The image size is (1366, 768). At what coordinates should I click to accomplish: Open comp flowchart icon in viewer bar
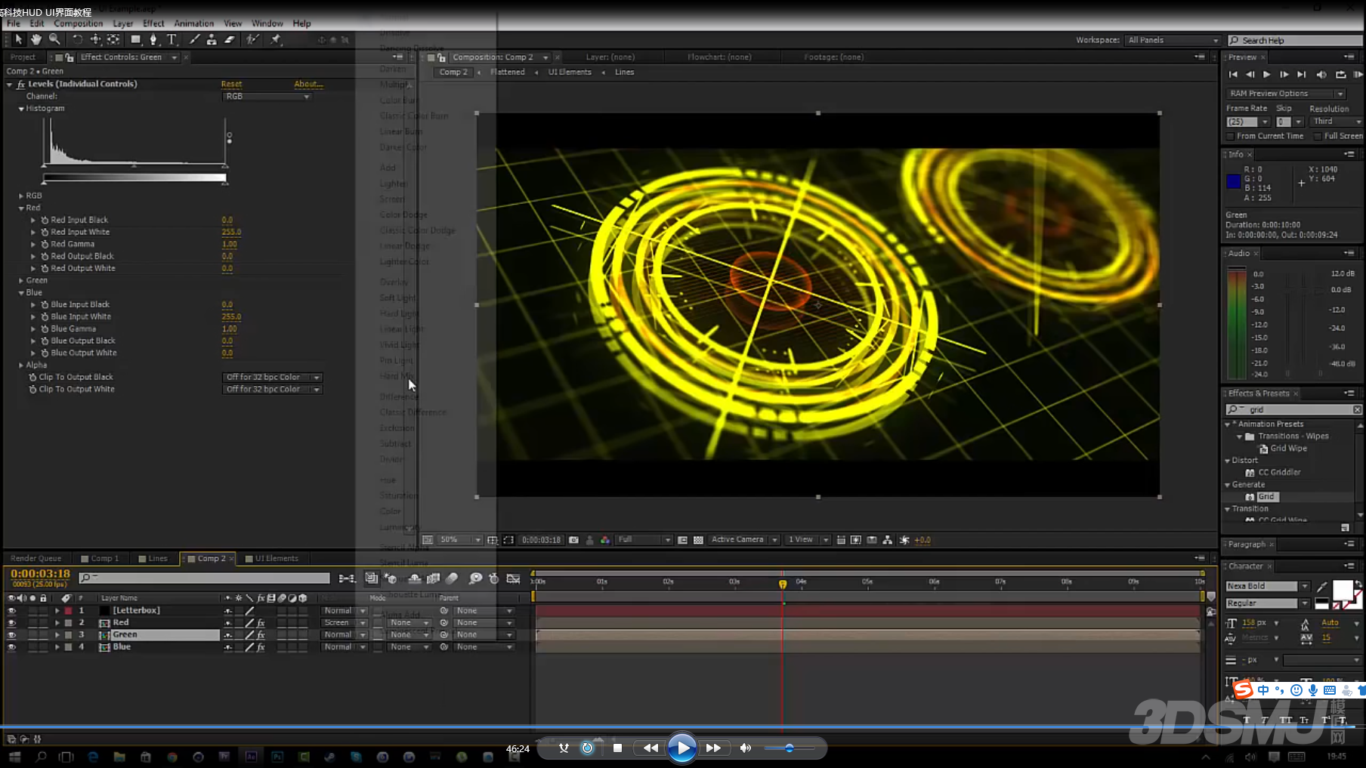pos(888,540)
